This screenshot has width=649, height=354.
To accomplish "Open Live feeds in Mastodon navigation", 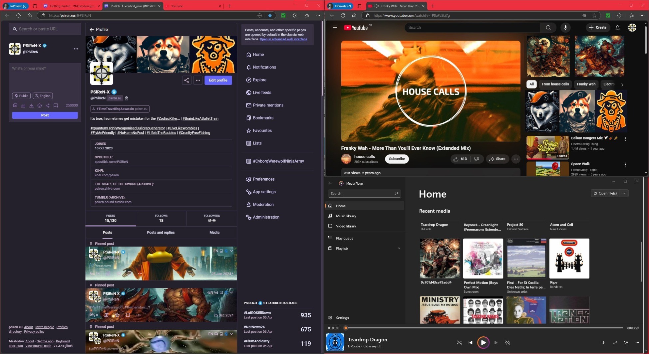I will (x=259, y=92).
